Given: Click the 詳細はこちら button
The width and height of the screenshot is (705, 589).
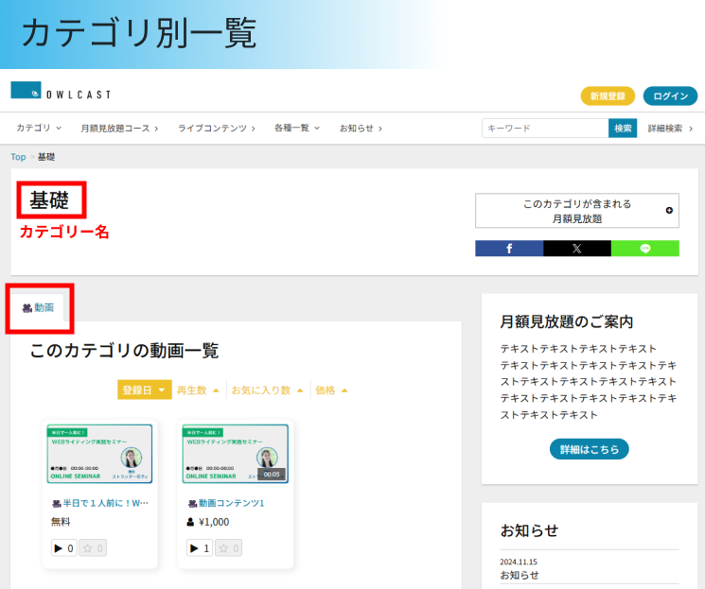Looking at the screenshot, I should pos(589,449).
